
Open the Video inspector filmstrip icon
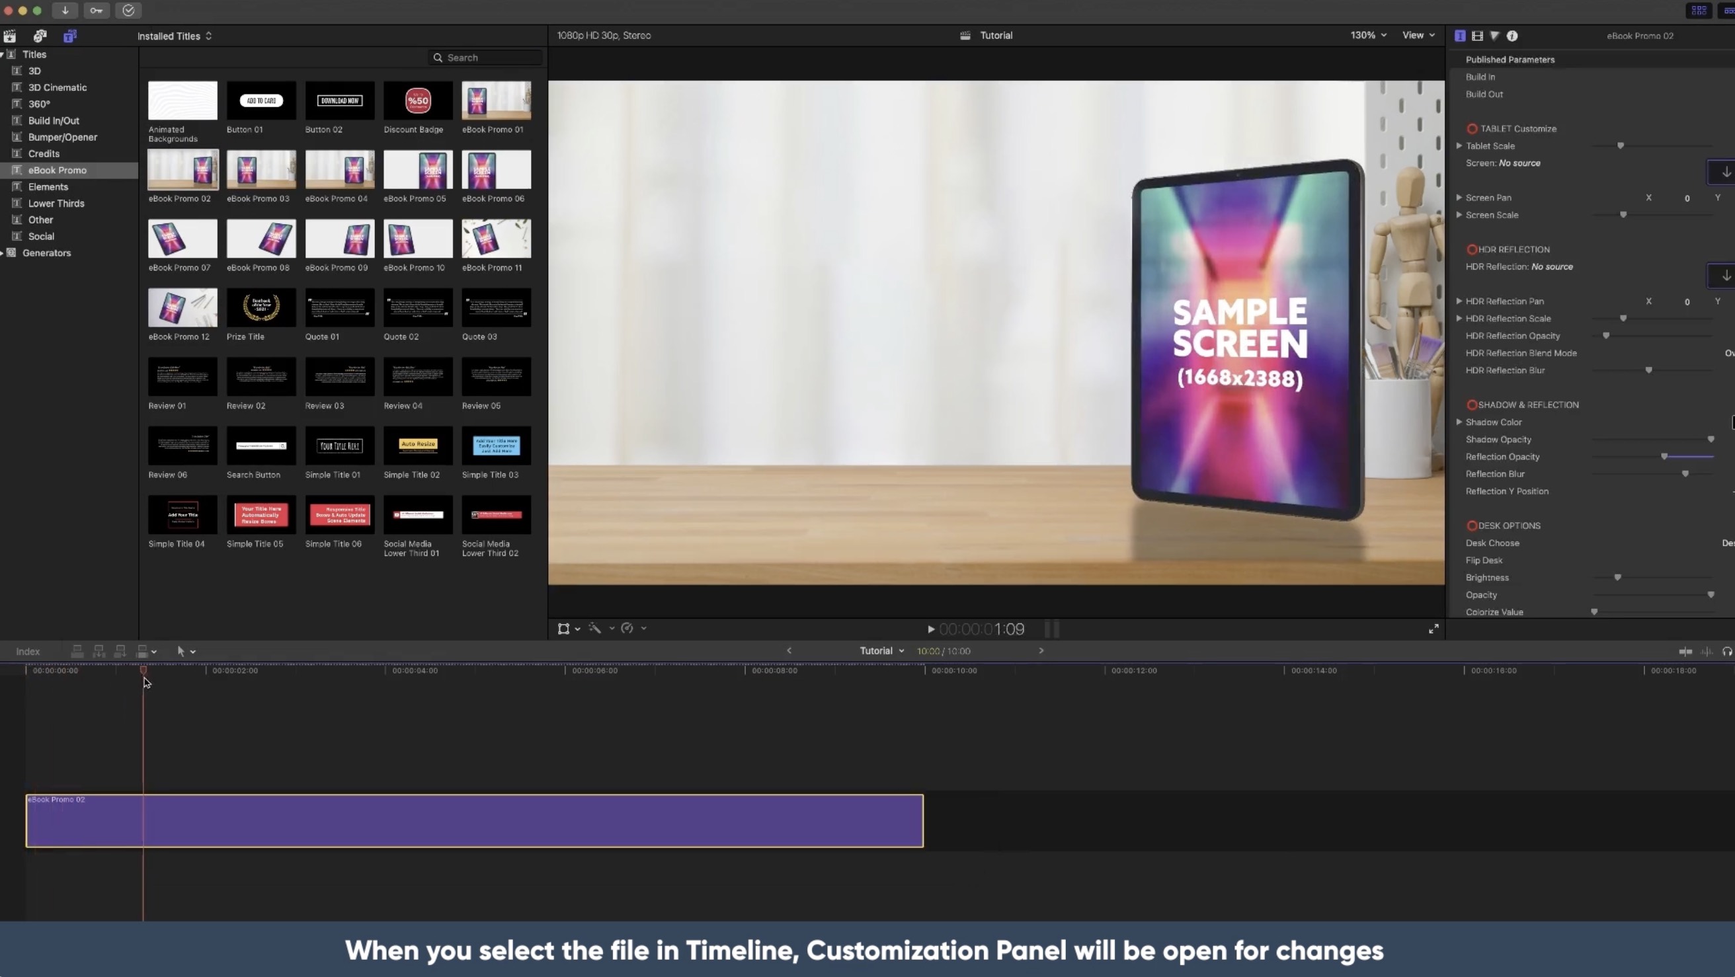[1477, 36]
